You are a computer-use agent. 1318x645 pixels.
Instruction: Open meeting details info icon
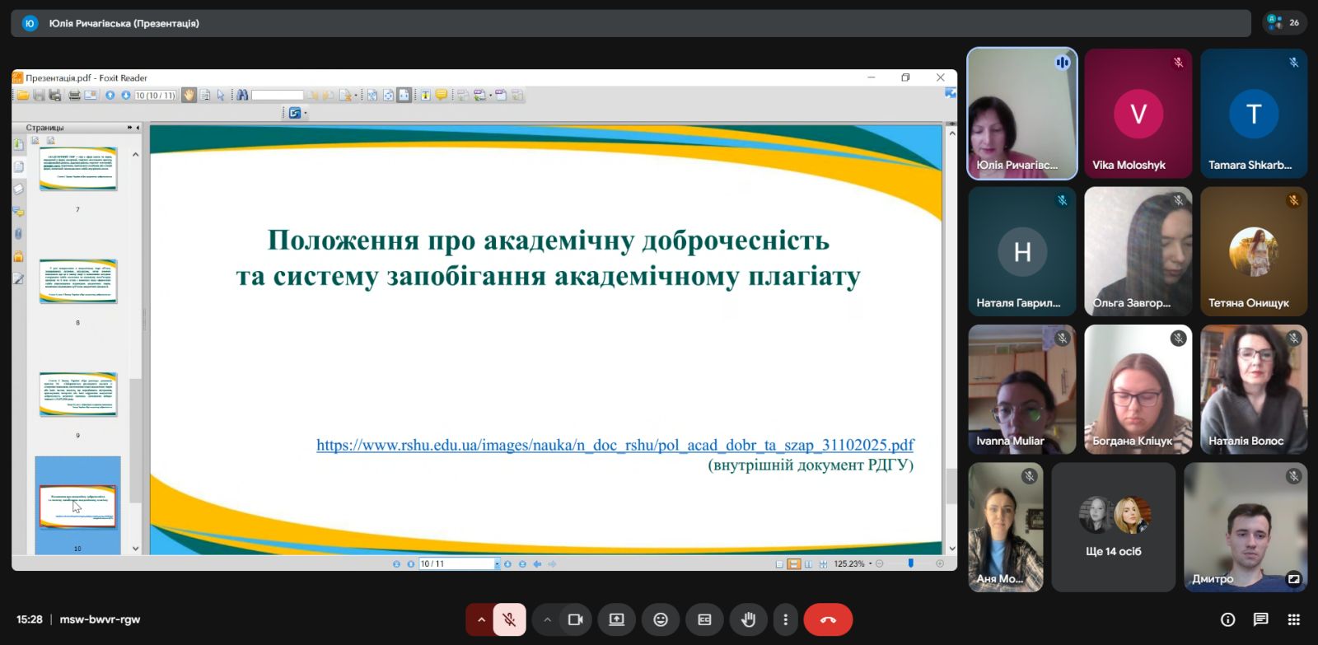click(x=1227, y=619)
